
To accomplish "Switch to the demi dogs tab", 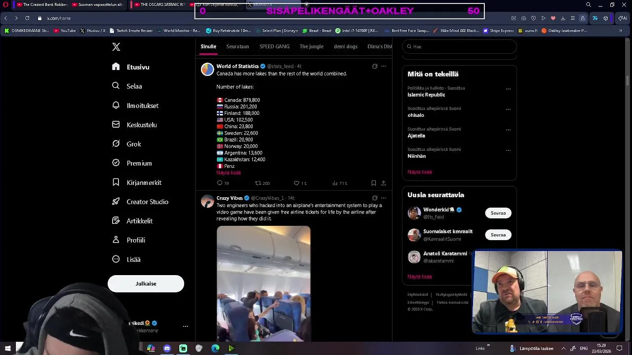I will pyautogui.click(x=346, y=46).
